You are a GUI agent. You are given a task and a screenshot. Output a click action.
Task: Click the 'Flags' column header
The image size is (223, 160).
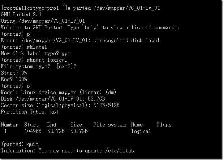pos(164,125)
